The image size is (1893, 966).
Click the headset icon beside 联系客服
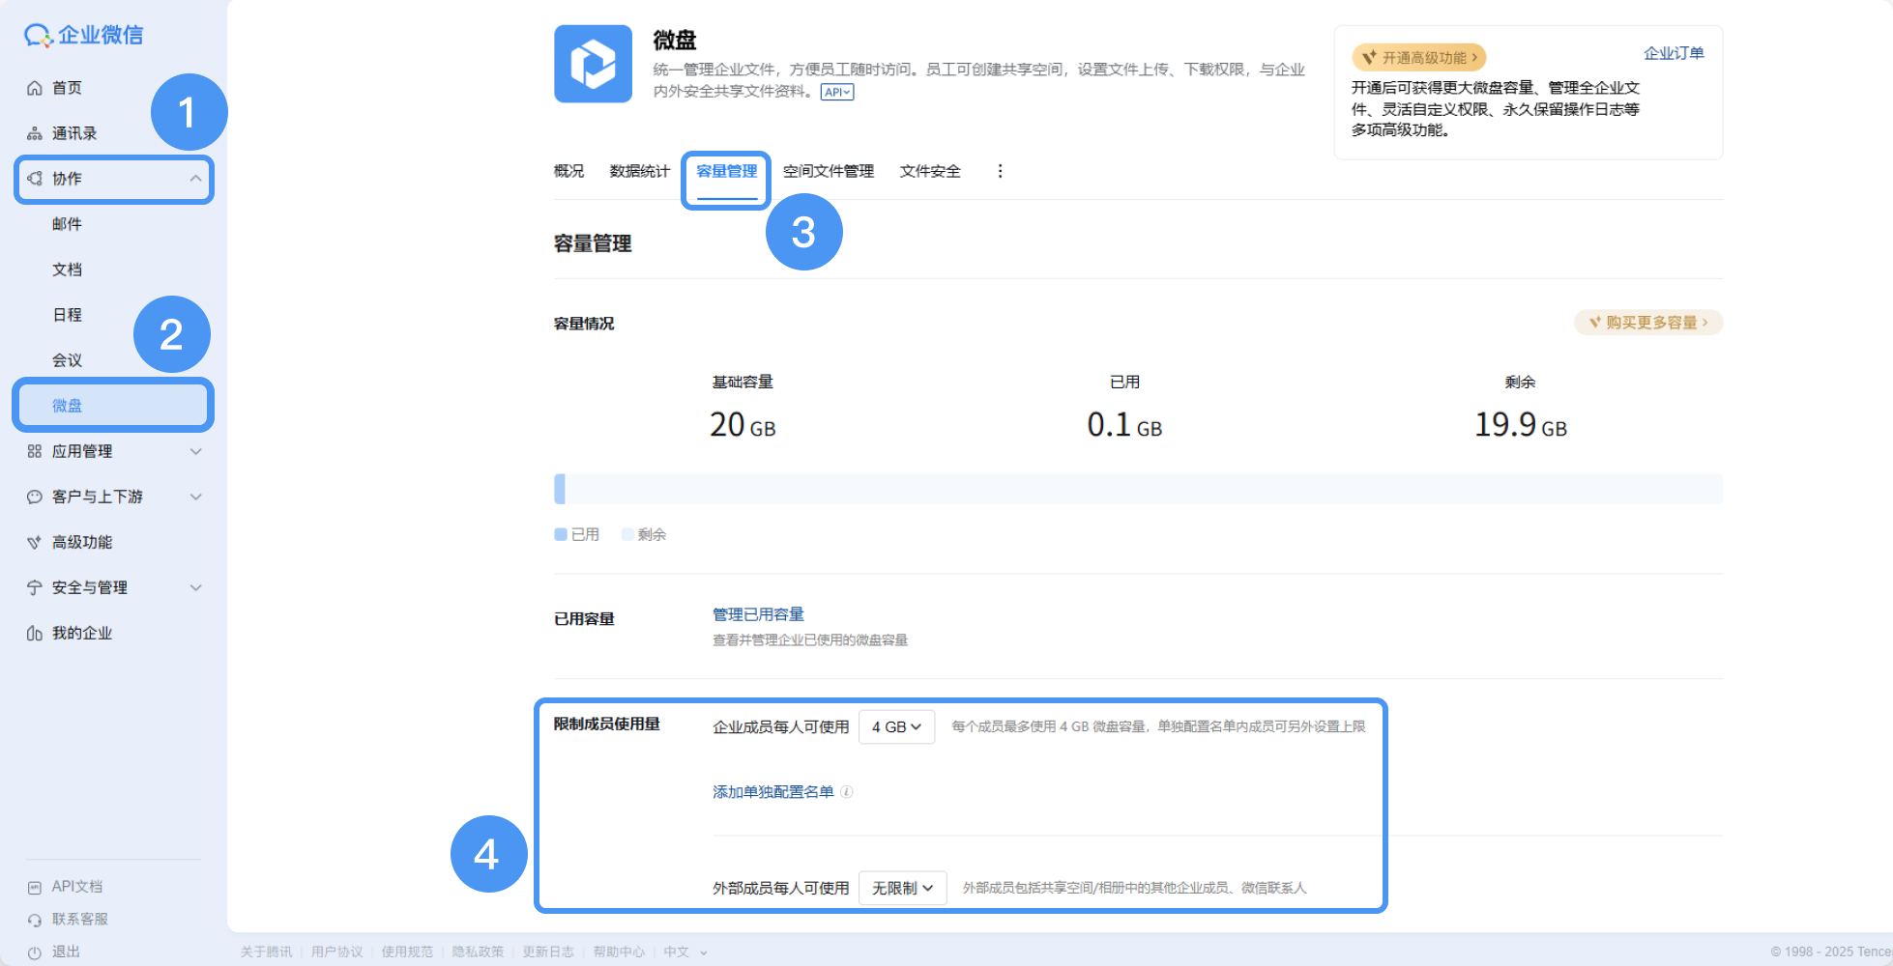[x=35, y=920]
